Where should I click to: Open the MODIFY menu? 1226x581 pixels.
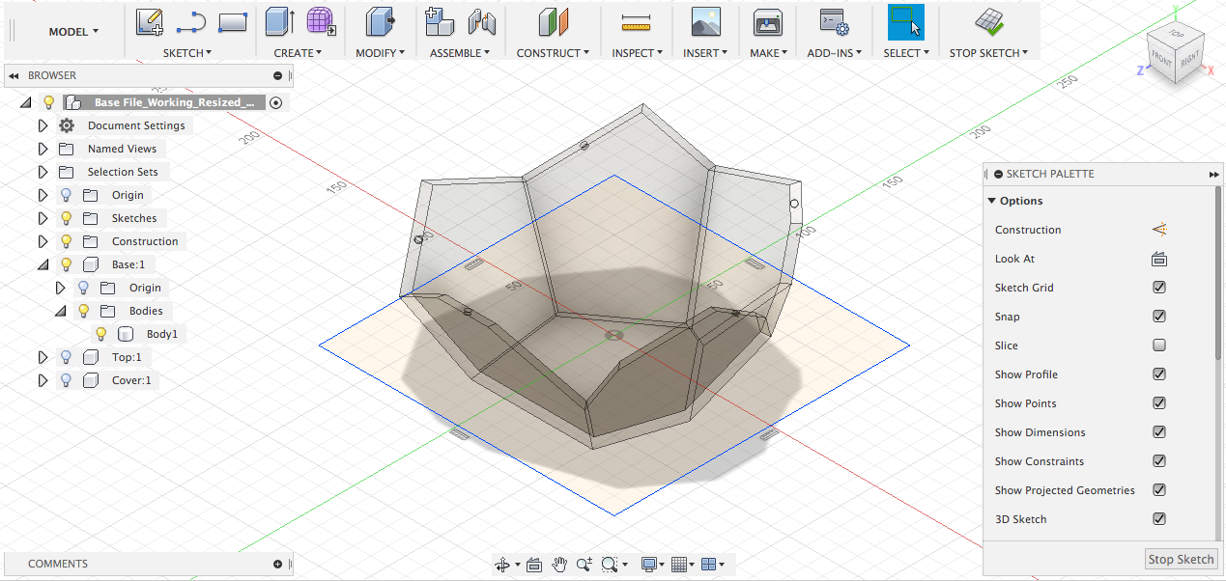[381, 53]
